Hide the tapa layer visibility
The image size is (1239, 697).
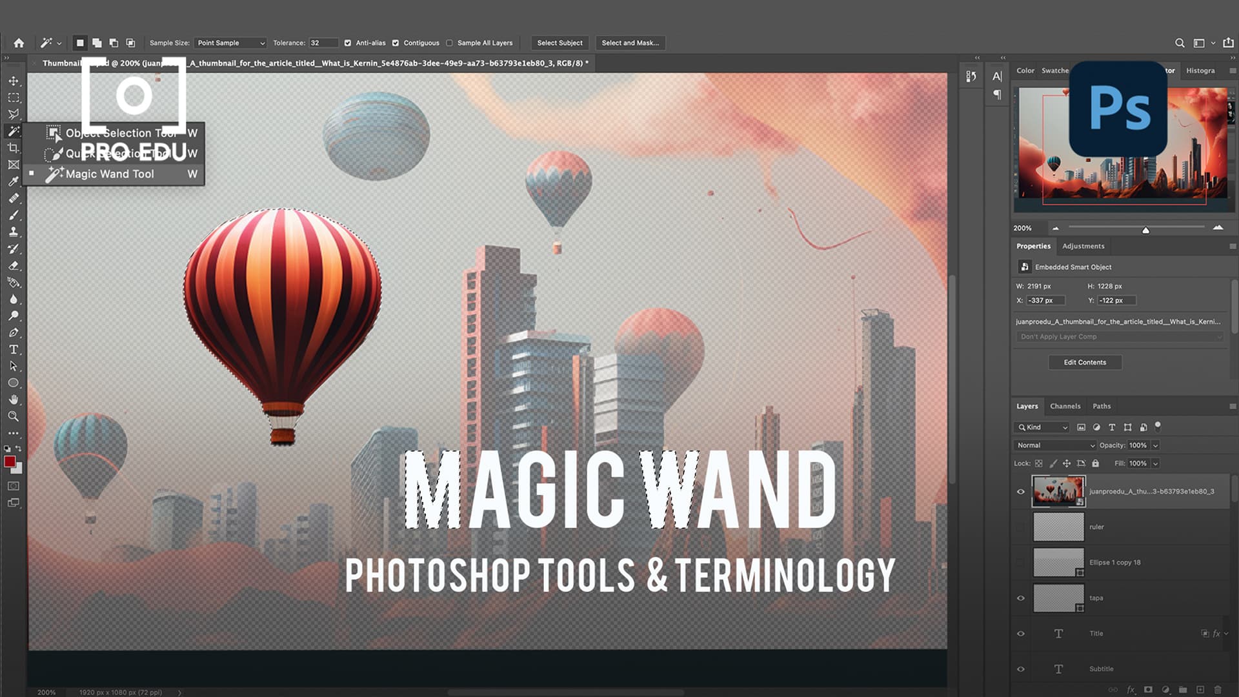[x=1021, y=598]
